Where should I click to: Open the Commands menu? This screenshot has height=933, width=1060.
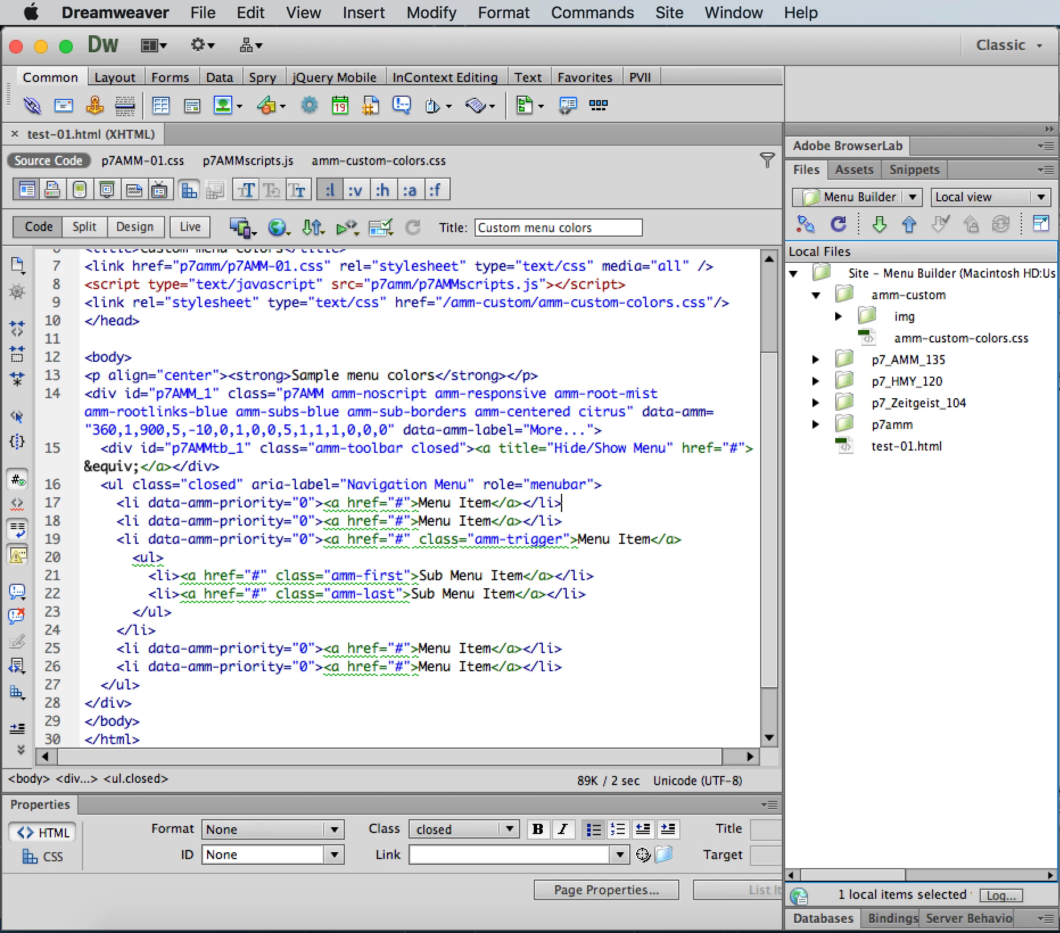(592, 13)
